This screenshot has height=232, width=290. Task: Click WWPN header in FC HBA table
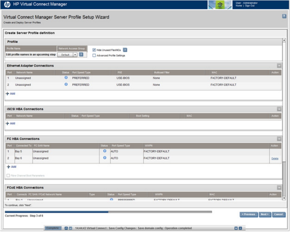coord(149,146)
